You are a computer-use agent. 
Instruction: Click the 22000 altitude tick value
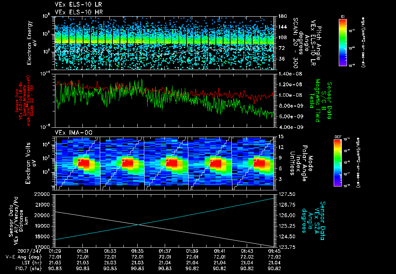click(42, 194)
